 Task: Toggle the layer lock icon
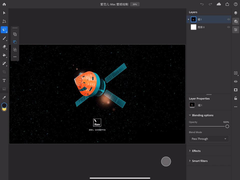point(235,98)
